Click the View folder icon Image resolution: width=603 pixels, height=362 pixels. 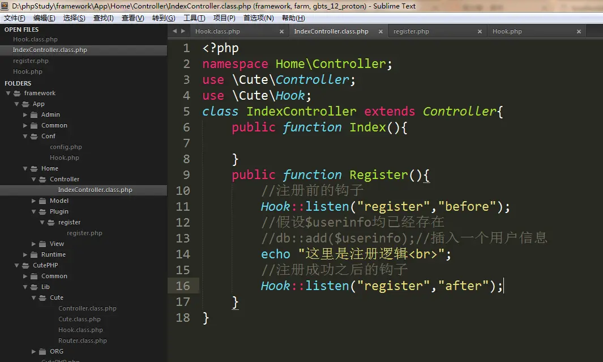tap(42, 244)
